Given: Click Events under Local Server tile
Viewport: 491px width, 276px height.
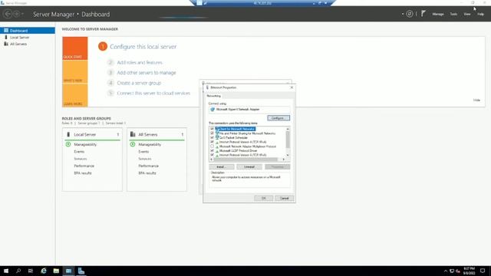Looking at the screenshot, I should [79, 152].
